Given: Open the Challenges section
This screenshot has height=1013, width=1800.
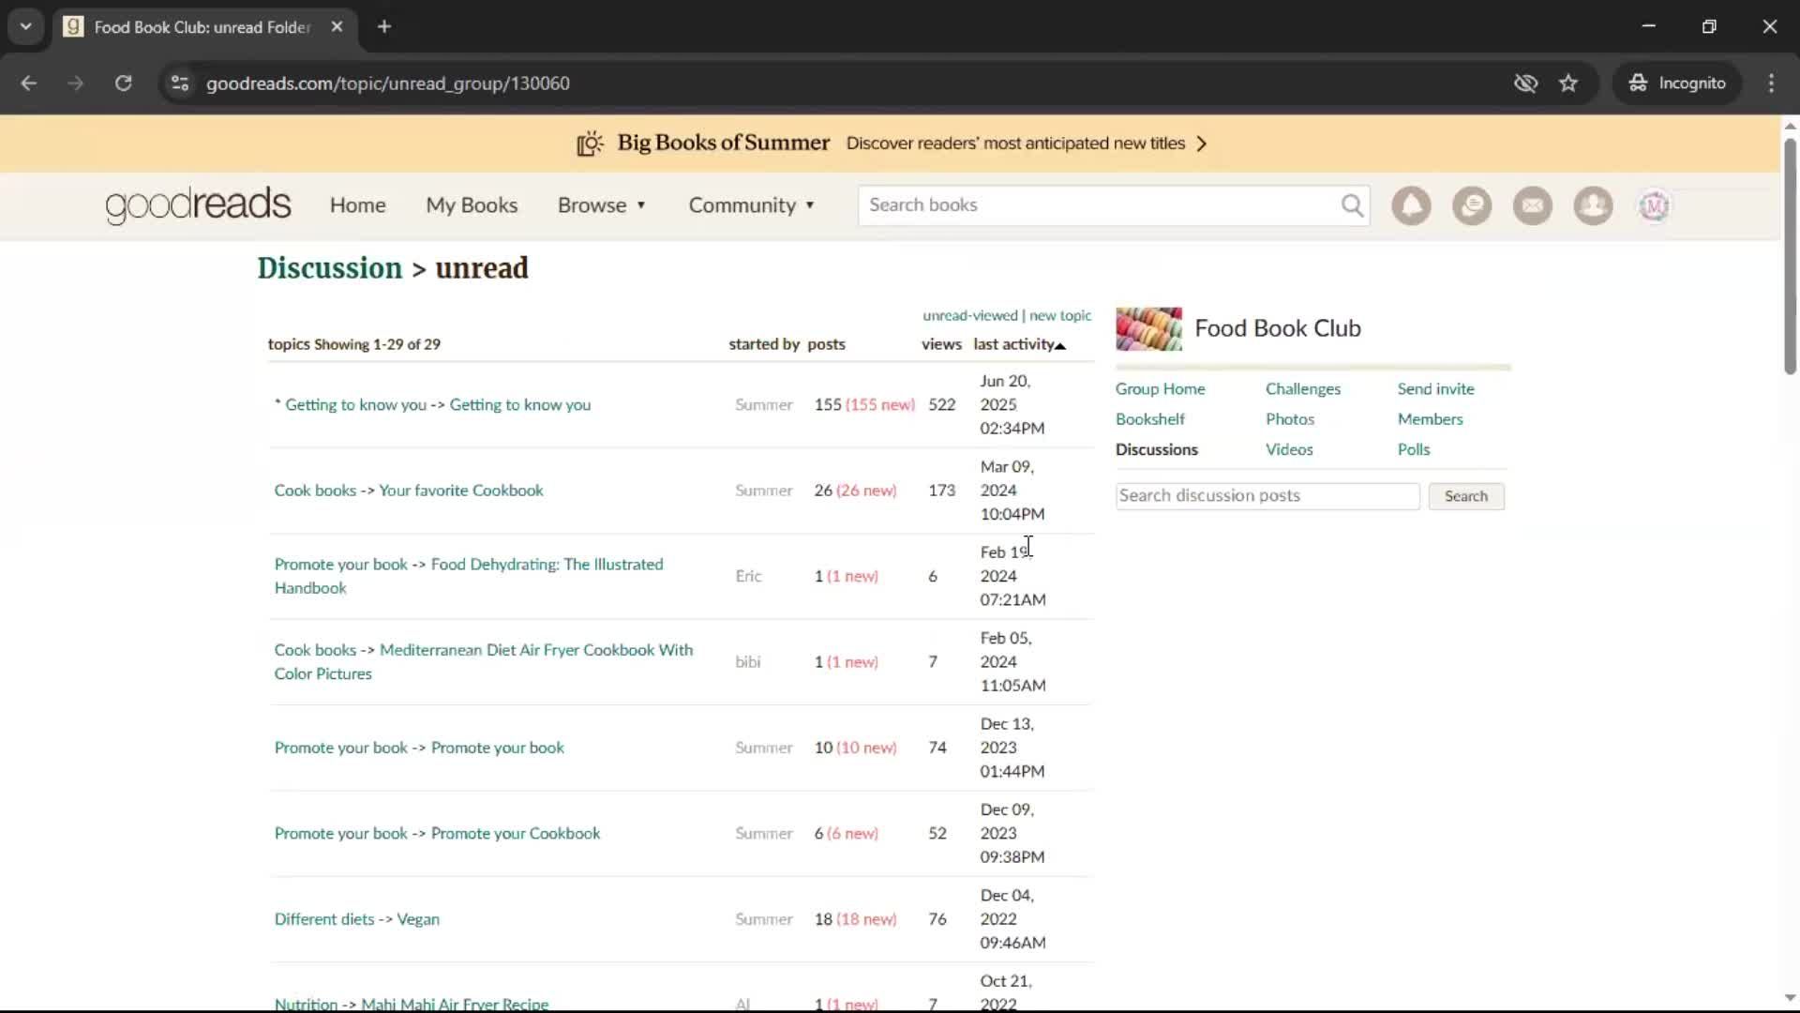Looking at the screenshot, I should (1302, 388).
